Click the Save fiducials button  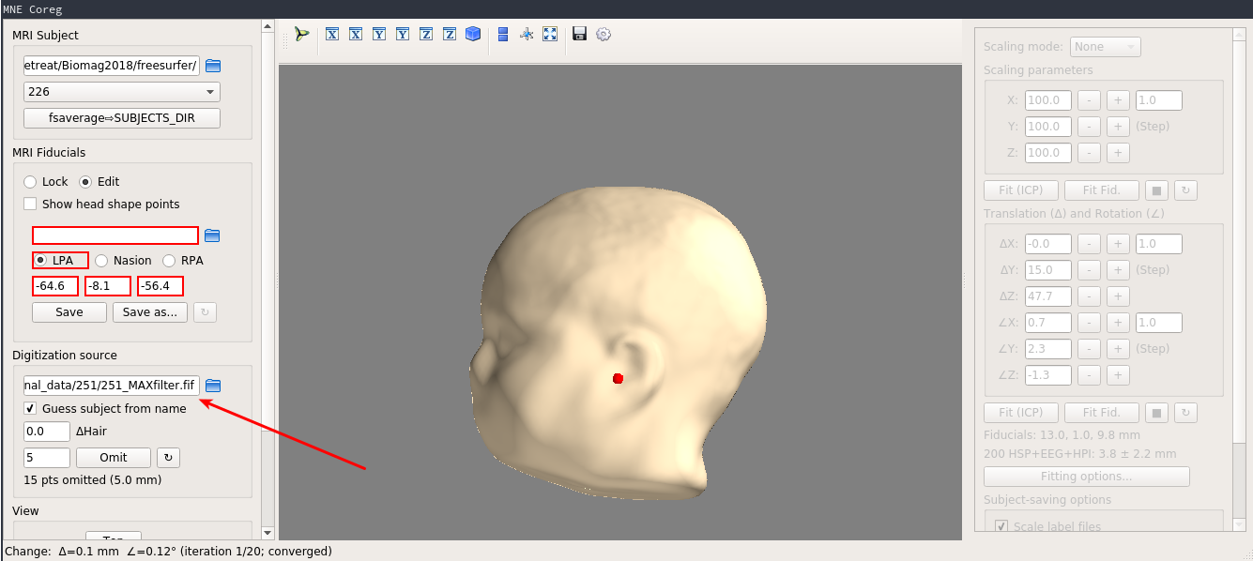click(x=69, y=312)
